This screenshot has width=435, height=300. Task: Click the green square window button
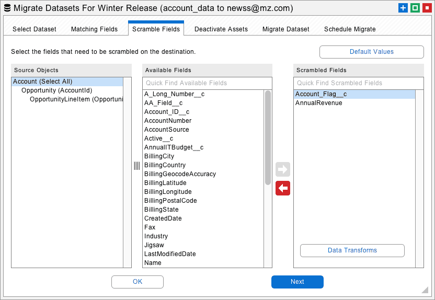[x=415, y=8]
